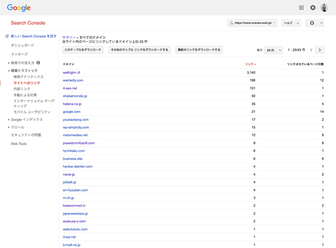
Task: Open en-hyouban.com domain link
Action: [76, 190]
